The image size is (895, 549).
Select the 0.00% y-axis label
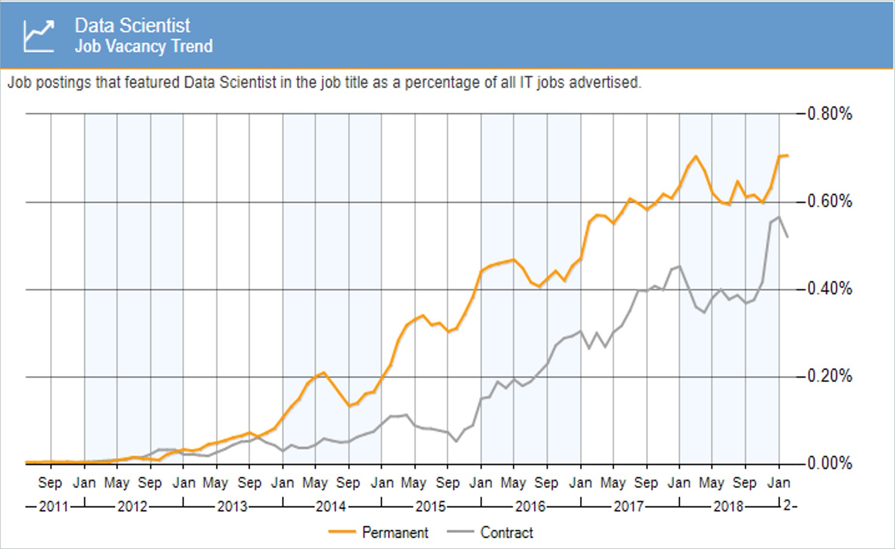pos(829,464)
